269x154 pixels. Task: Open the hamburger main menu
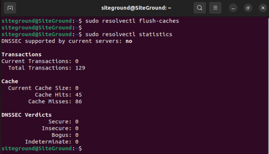215,8
